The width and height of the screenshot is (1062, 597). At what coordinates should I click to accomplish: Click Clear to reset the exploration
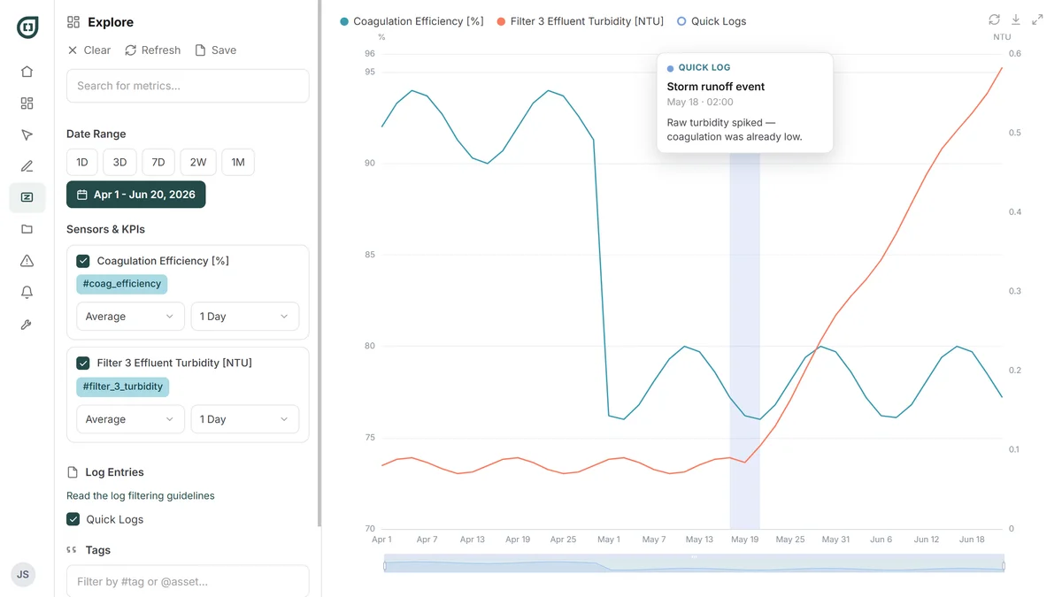[88, 50]
